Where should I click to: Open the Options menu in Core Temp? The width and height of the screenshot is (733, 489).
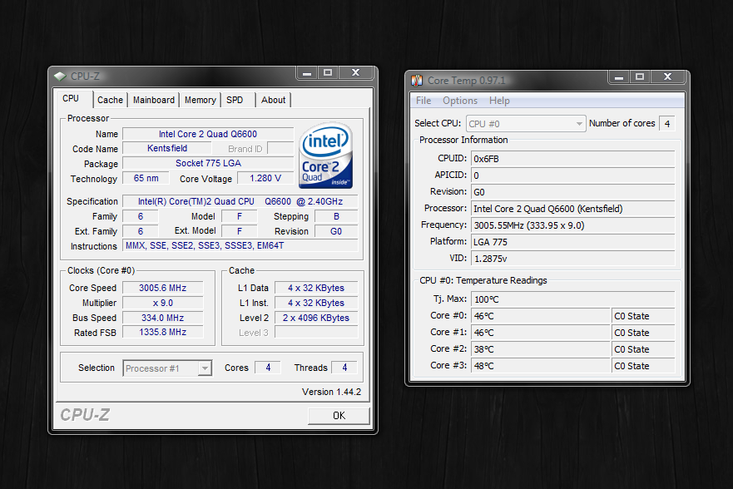(460, 101)
